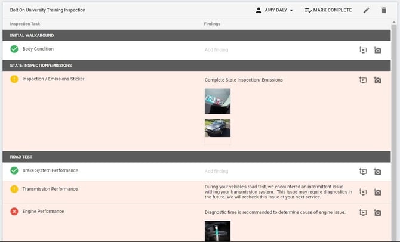Toggle yellow warning status for Emissions Sticker
This screenshot has height=242, width=400.
(14, 79)
